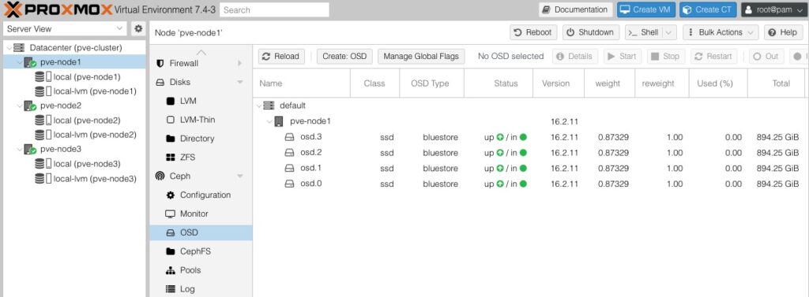This screenshot has height=297, width=809.
Task: Reload the OSD list
Action: pyautogui.click(x=281, y=57)
